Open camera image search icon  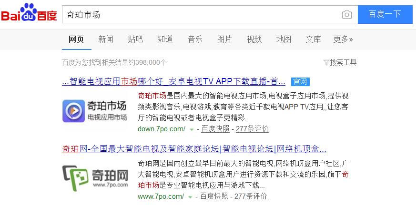coord(347,14)
